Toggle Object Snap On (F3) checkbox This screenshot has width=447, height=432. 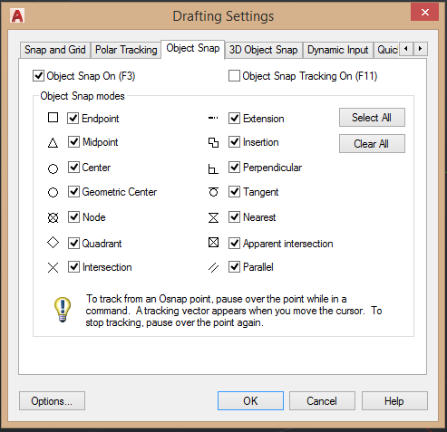(x=38, y=76)
